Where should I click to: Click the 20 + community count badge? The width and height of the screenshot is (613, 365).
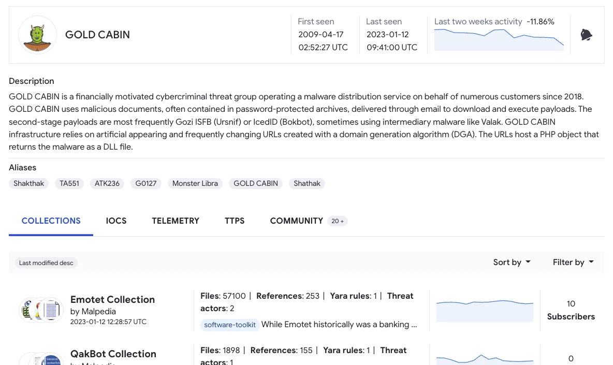(x=338, y=221)
